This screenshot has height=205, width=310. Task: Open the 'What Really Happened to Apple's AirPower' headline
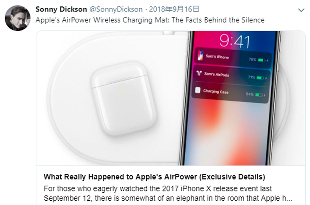click(155, 177)
